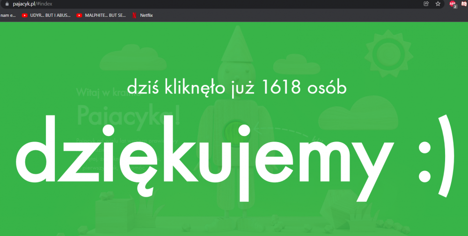Click the large 'dziękujemy :)' message

click(235, 158)
